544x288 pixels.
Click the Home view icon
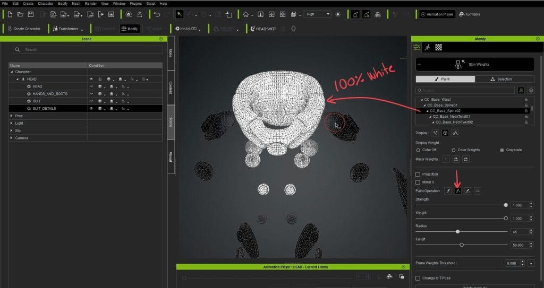tap(245, 14)
